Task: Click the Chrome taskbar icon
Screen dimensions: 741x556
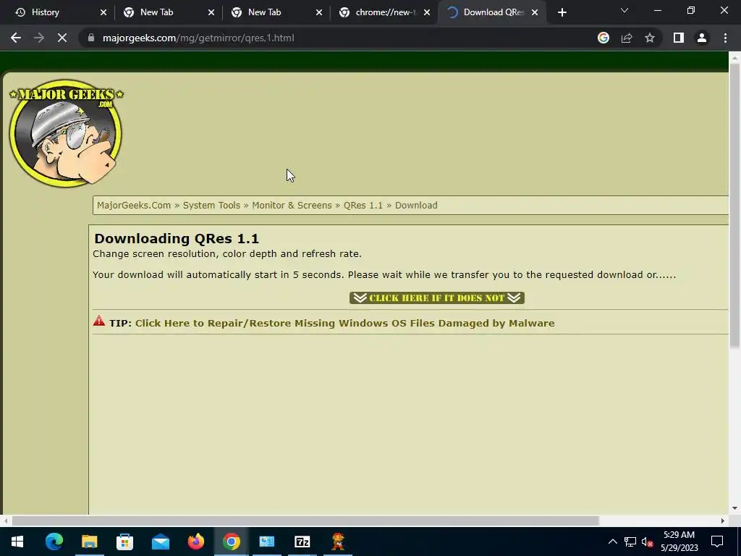Action: [231, 542]
